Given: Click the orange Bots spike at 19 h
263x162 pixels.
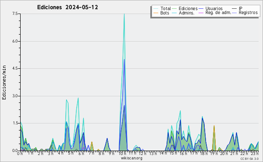Looking at the screenshot, I should (x=214, y=126).
